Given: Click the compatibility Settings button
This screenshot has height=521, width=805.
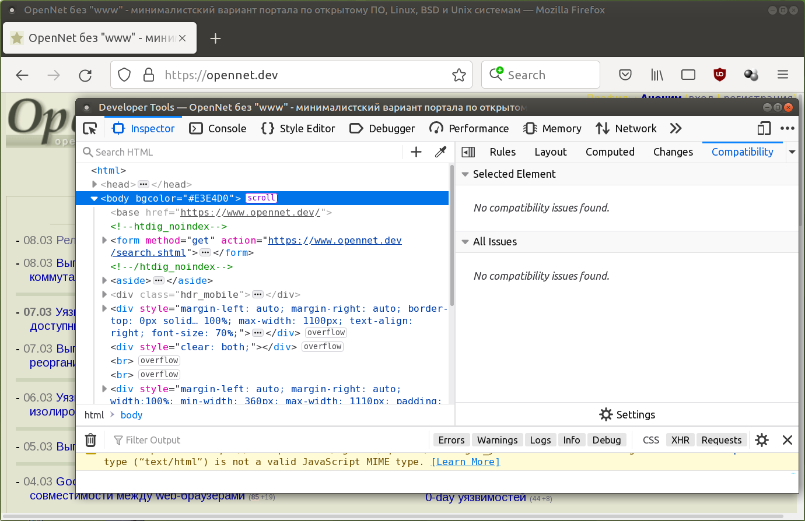Looking at the screenshot, I should point(627,414).
